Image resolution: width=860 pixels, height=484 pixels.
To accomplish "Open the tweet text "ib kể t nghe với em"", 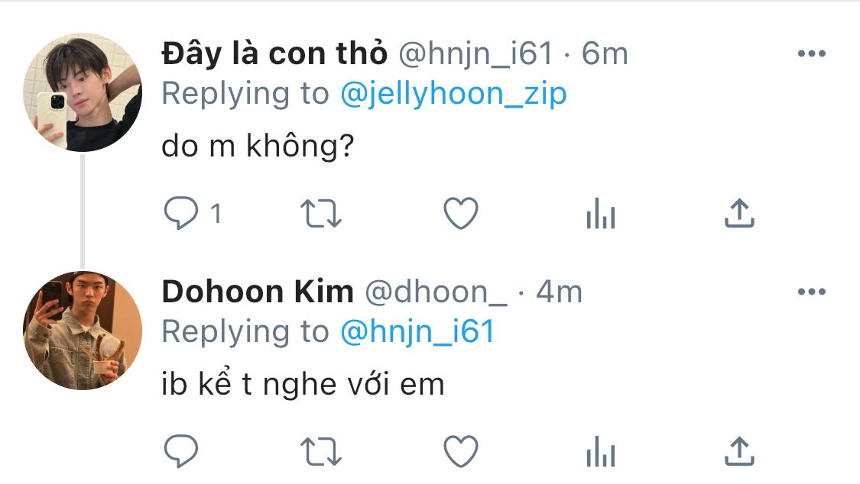I will (x=303, y=383).
